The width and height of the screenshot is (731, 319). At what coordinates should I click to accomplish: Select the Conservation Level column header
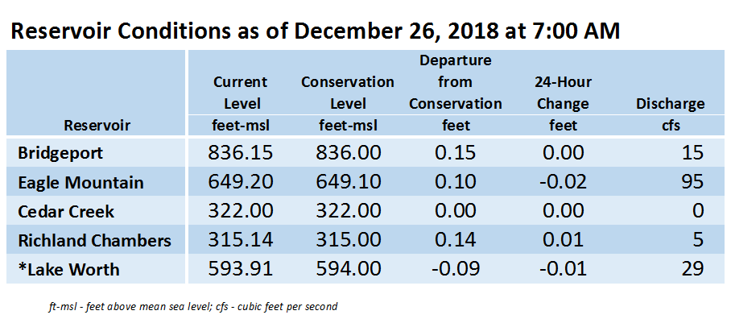click(347, 104)
